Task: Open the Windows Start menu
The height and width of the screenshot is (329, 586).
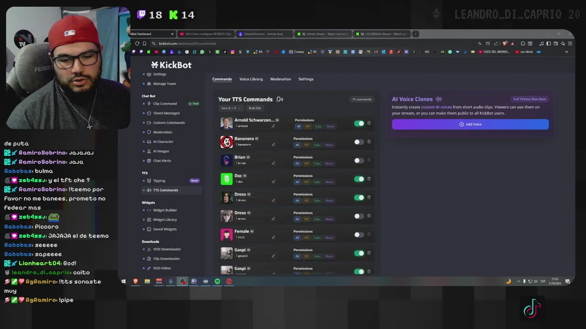Action: [123, 281]
